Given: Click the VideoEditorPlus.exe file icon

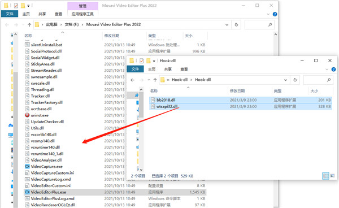Looking at the screenshot, I should tap(27, 192).
